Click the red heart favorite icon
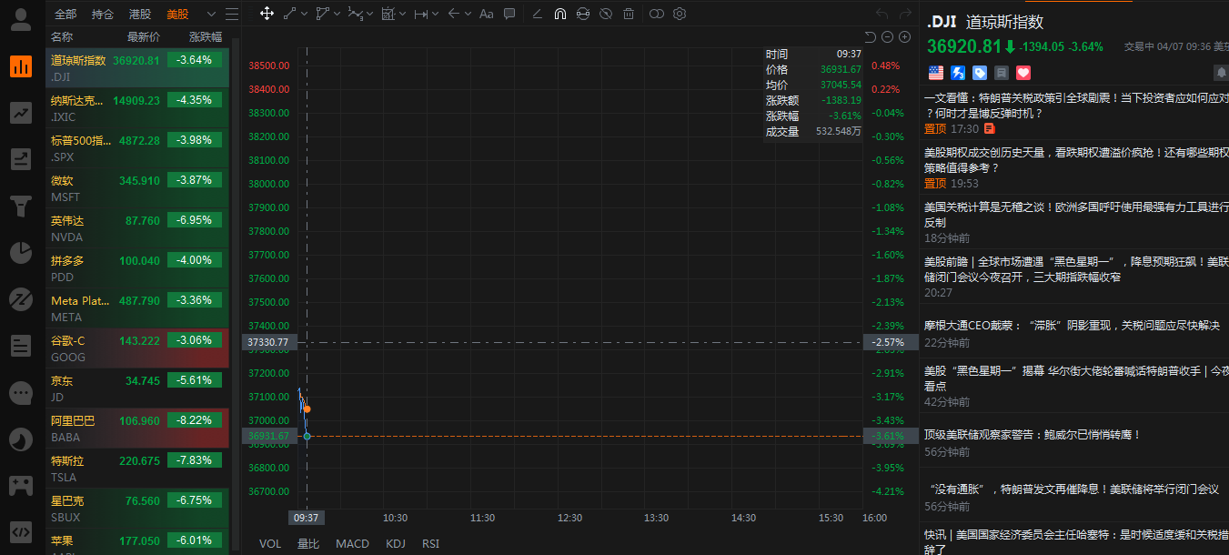 [x=1022, y=72]
